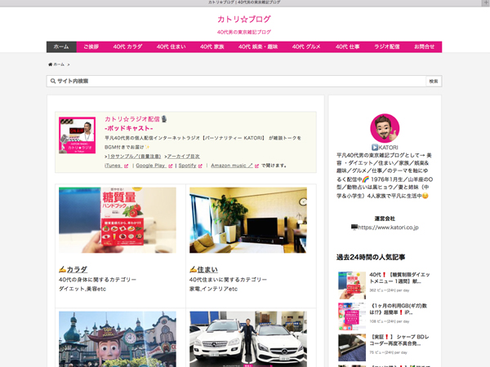Open https://www.katori.co.jp company link
This screenshot has width=490, height=367.
(388, 228)
